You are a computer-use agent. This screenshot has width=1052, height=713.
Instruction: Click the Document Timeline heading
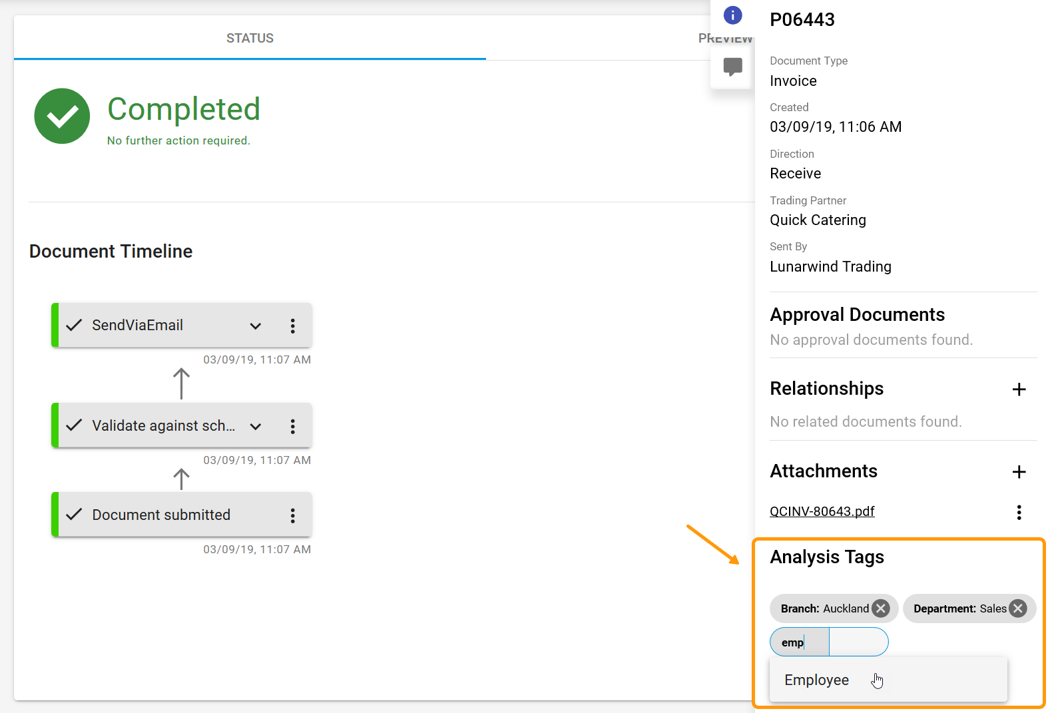pos(111,252)
